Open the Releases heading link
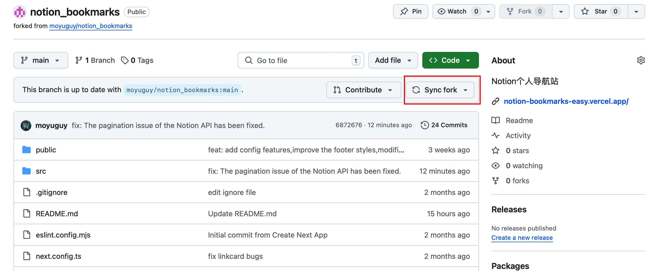This screenshot has height=271, width=654. 509,209
